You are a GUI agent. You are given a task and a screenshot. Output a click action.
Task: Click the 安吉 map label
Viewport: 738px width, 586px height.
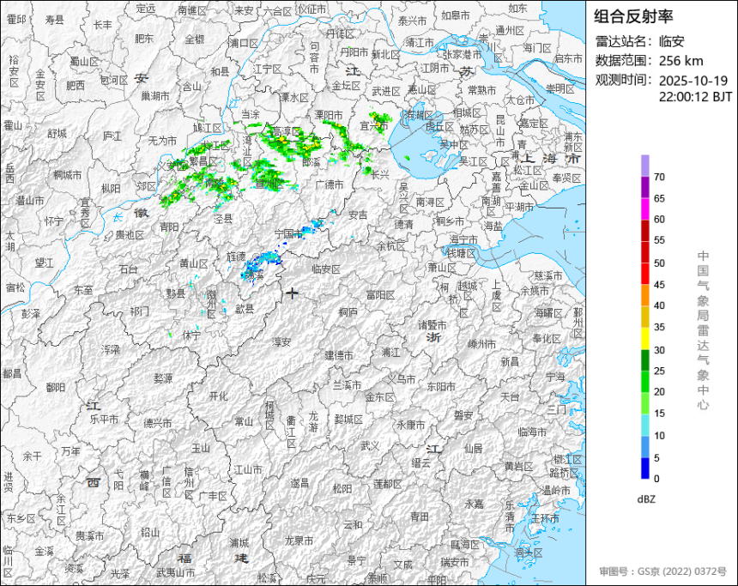[x=358, y=215]
